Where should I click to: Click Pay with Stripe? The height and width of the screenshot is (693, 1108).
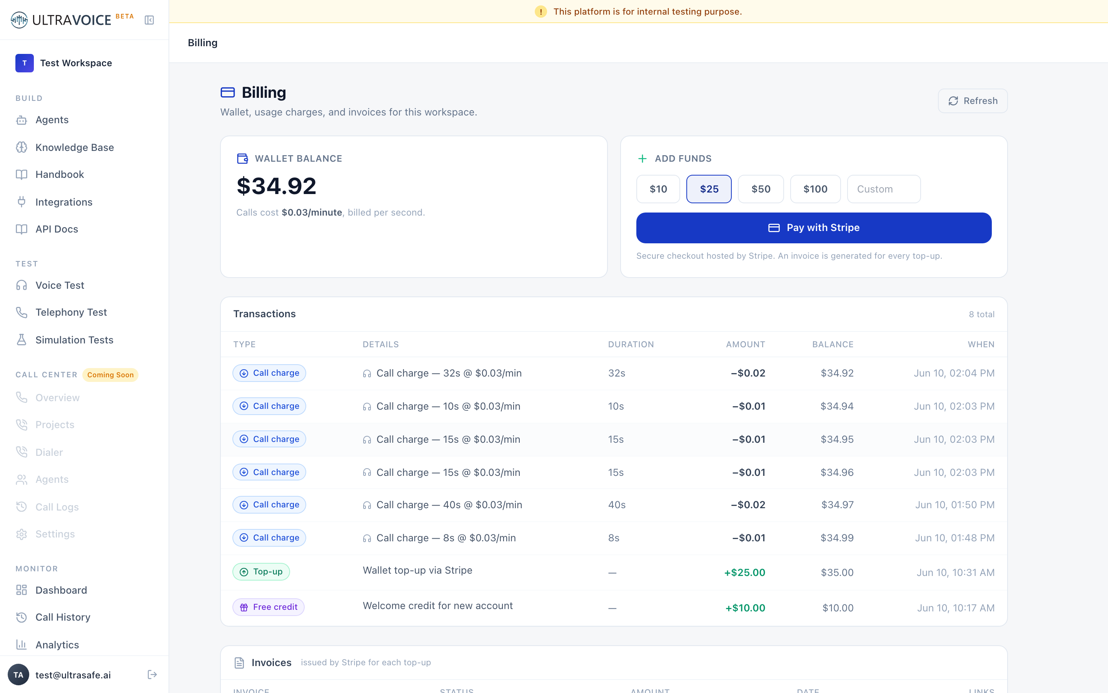click(x=814, y=228)
